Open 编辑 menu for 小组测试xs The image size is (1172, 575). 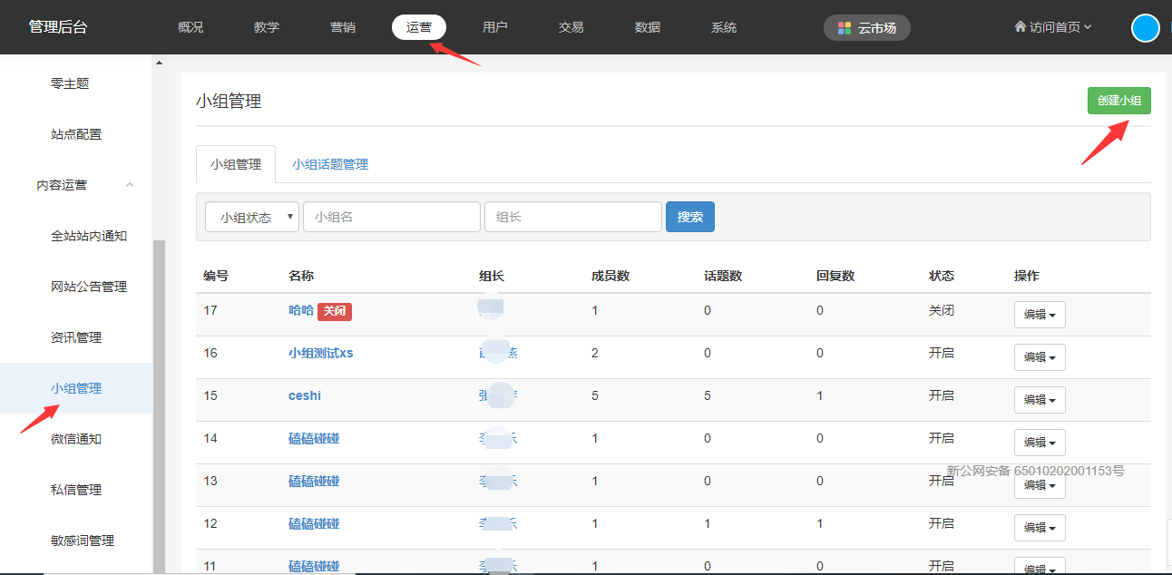click(x=1039, y=357)
